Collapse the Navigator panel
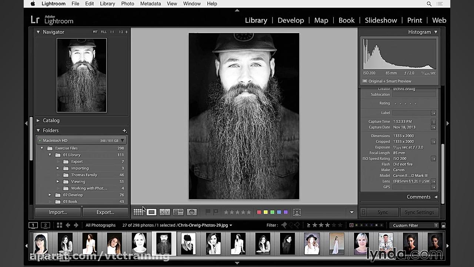 (38, 32)
